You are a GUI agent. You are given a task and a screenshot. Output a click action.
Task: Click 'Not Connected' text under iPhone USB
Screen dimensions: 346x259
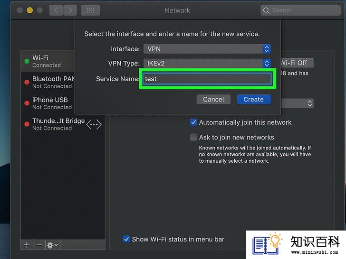click(x=52, y=107)
